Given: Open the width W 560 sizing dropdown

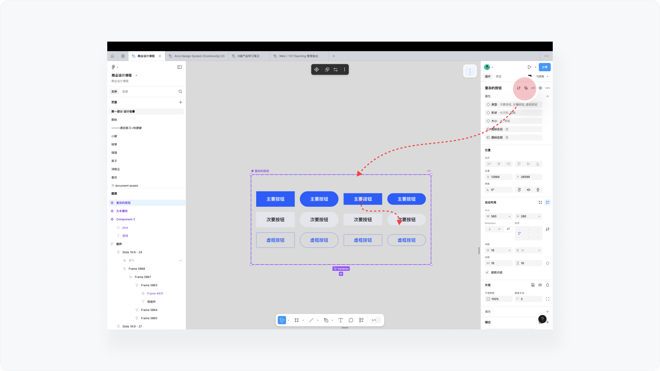Looking at the screenshot, I should tap(509, 216).
